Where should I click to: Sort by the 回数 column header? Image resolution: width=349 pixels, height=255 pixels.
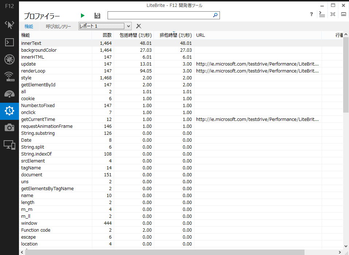pyautogui.click(x=103, y=35)
